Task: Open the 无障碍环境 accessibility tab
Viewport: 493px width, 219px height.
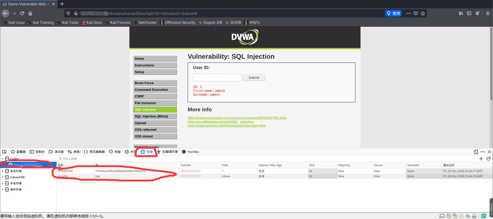Action: click(167, 152)
